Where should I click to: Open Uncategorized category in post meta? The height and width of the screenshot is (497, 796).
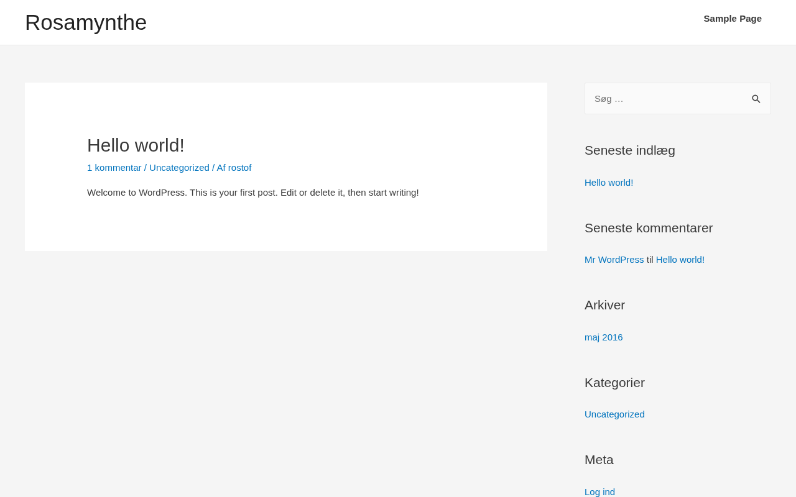point(179,168)
